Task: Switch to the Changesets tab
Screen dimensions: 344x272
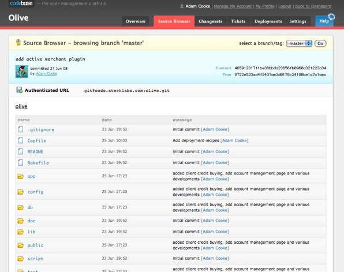Action: pos(211,21)
